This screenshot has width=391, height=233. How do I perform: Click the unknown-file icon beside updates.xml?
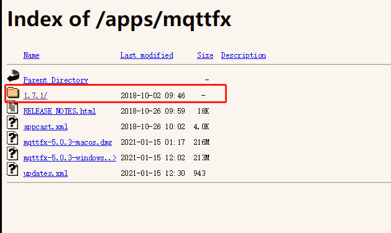pyautogui.click(x=12, y=169)
